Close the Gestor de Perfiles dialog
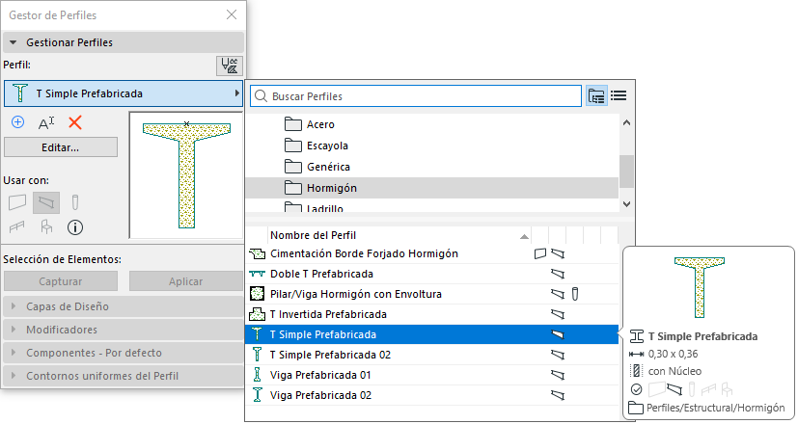Image resolution: width=798 pixels, height=424 pixels. (232, 14)
